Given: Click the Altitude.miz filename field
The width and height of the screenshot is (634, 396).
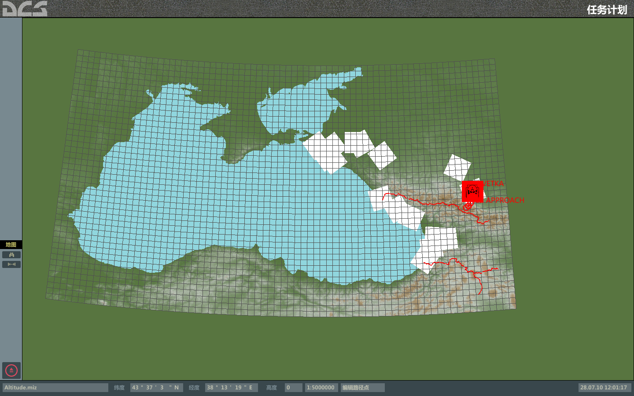Looking at the screenshot, I should tap(55, 388).
